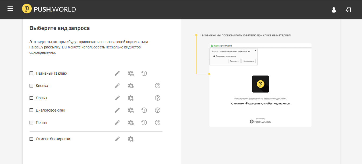
Task: Open preview settings for Отмена блокировки
Action: (131, 139)
